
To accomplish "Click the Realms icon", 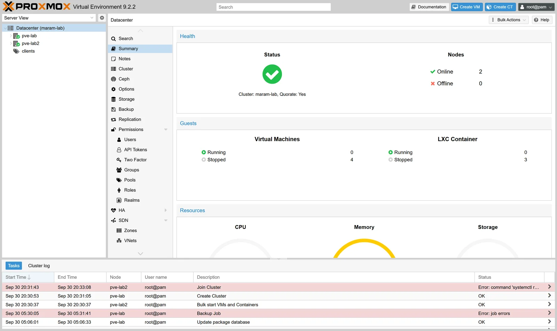I will click(119, 200).
